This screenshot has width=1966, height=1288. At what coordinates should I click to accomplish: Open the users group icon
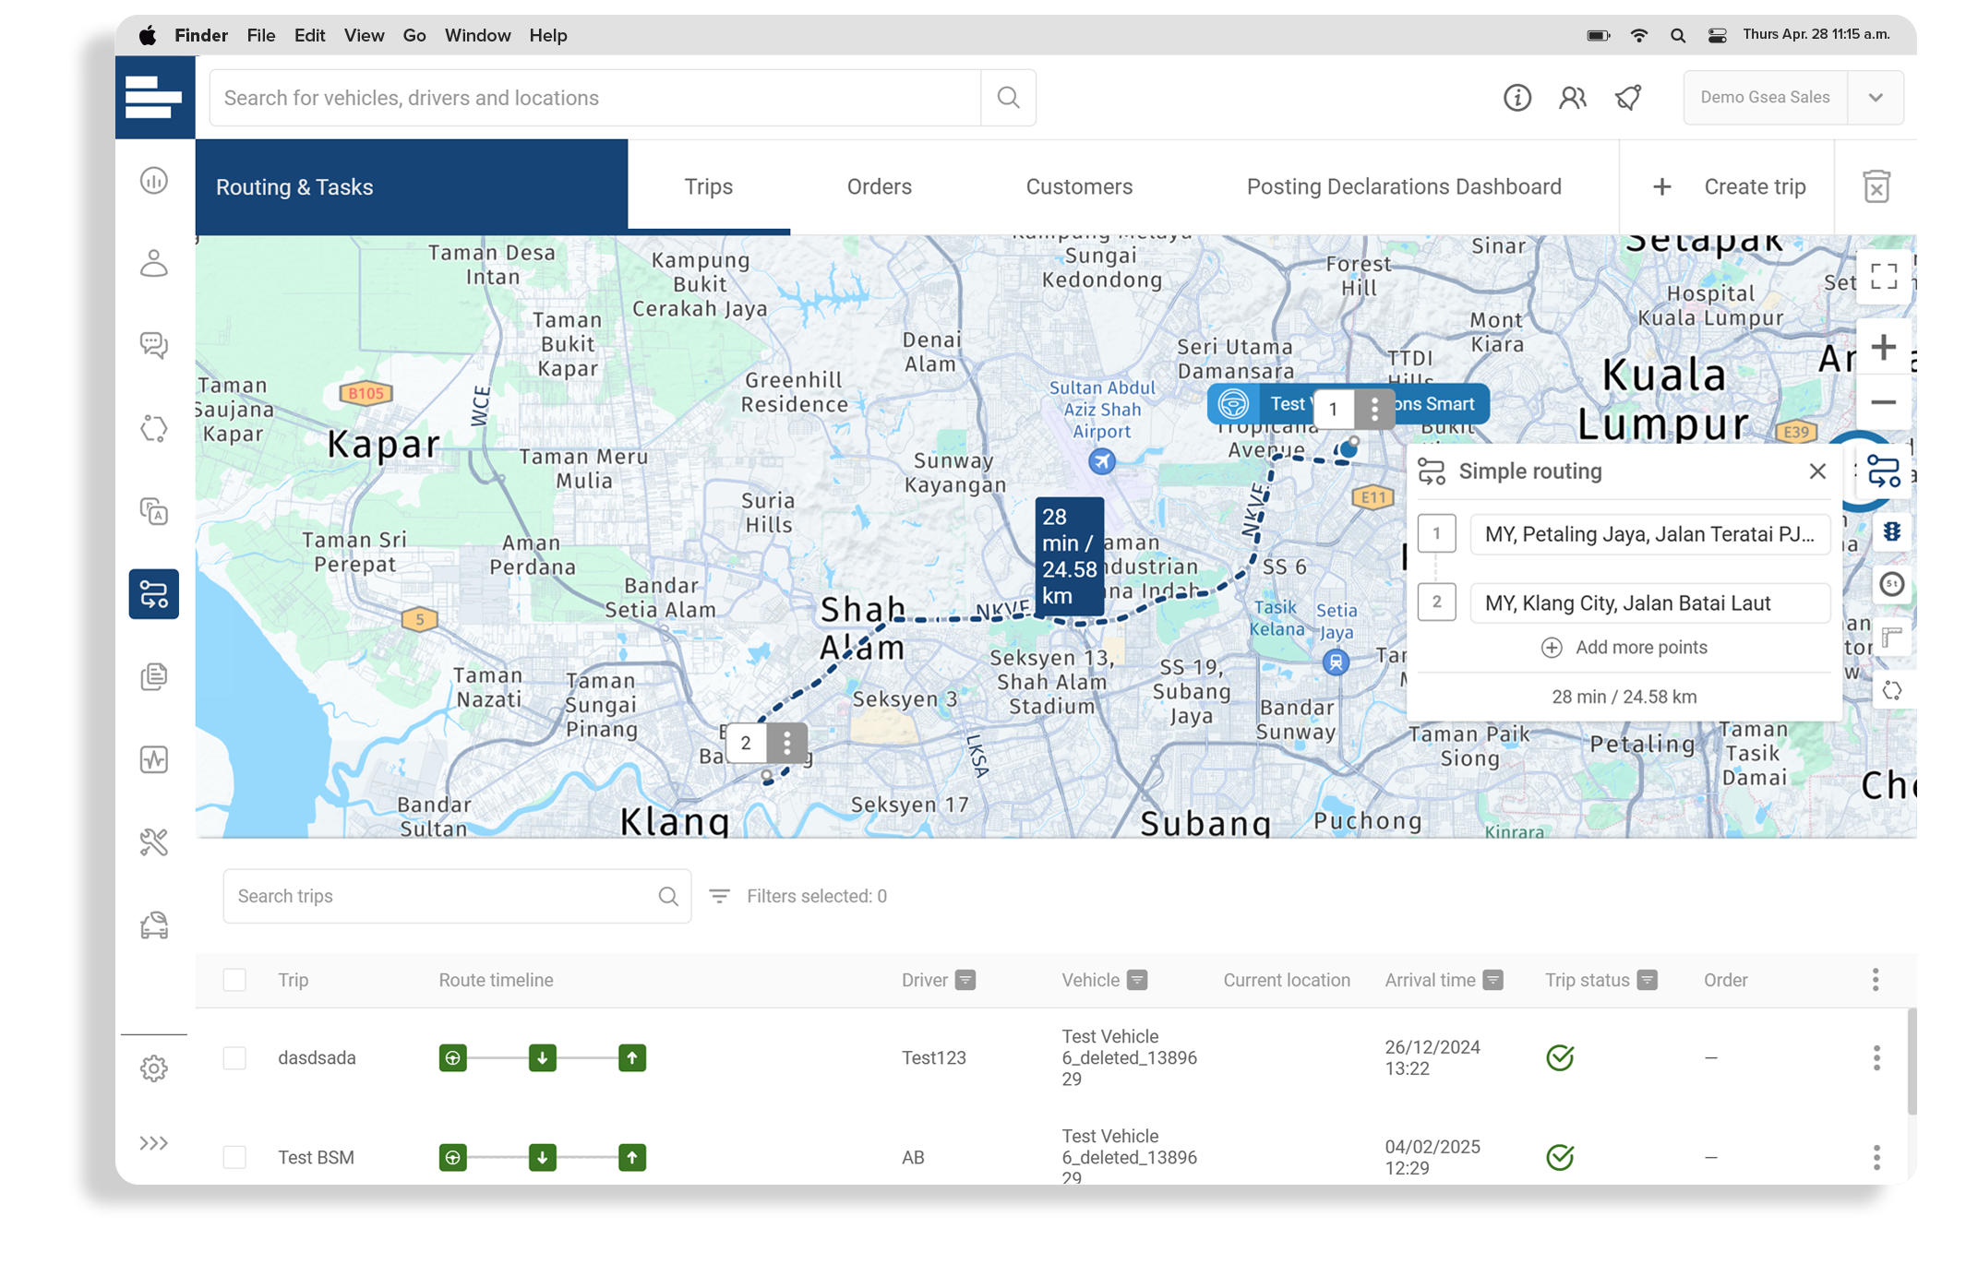pos(1572,97)
